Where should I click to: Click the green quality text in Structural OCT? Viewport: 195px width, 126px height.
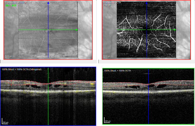pyautogui.click(x=10, y=5)
